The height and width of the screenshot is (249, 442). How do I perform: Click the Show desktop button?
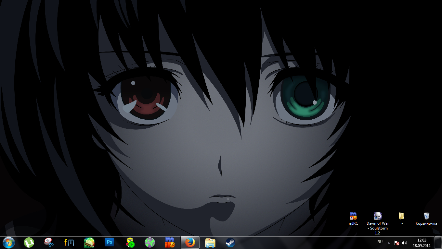point(438,243)
